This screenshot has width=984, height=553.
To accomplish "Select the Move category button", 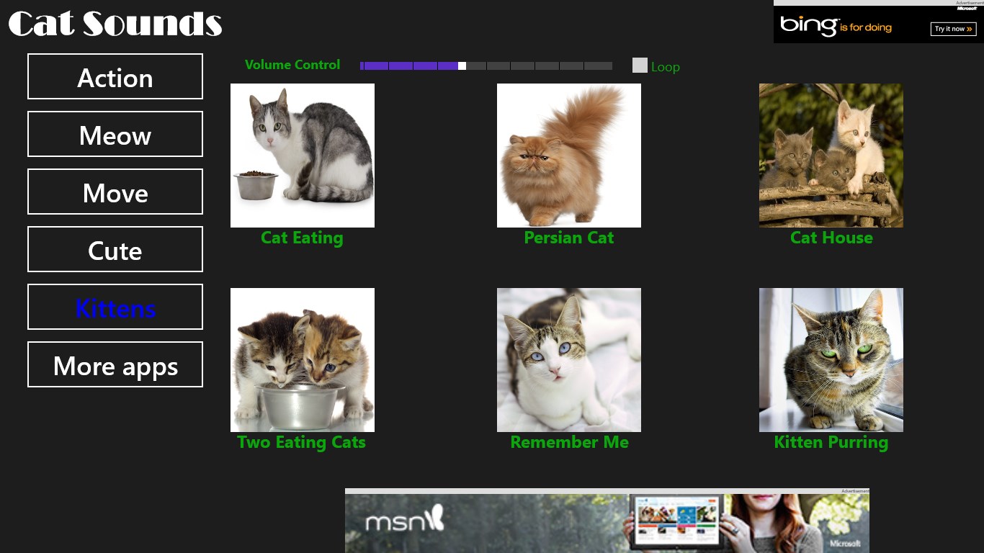I will pyautogui.click(x=115, y=192).
